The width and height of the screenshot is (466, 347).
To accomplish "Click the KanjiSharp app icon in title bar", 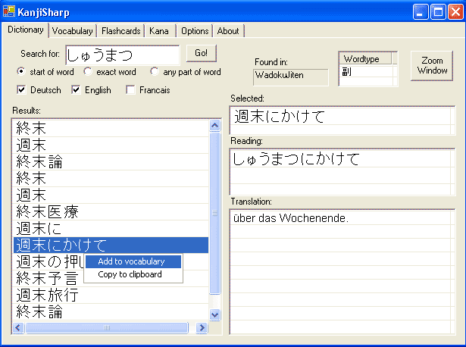I will [8, 11].
